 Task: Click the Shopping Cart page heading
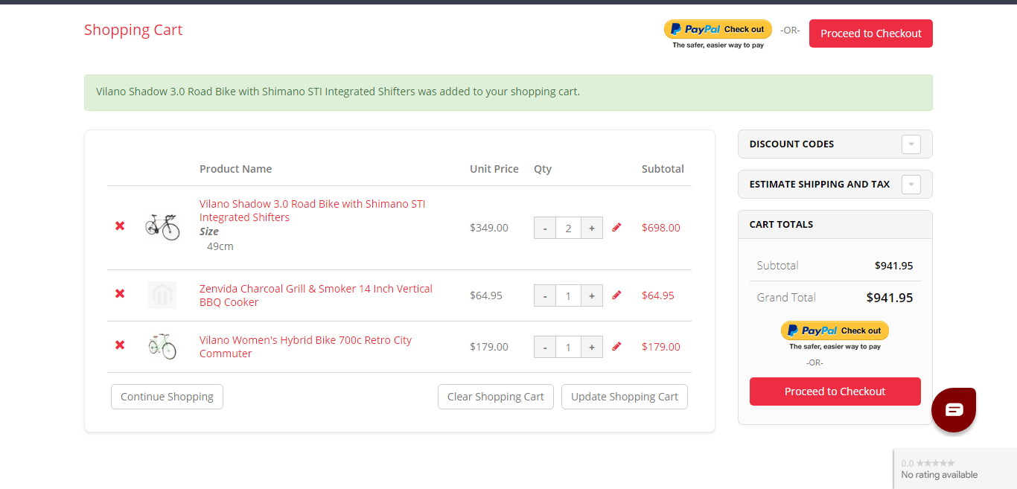coord(133,30)
